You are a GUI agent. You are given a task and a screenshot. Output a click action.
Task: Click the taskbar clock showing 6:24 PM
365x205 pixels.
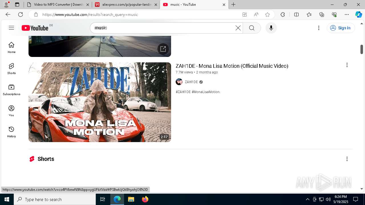pos(341,199)
